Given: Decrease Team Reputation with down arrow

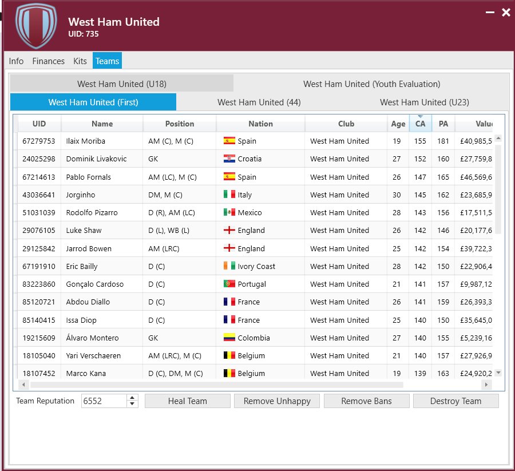Looking at the screenshot, I should click(132, 404).
